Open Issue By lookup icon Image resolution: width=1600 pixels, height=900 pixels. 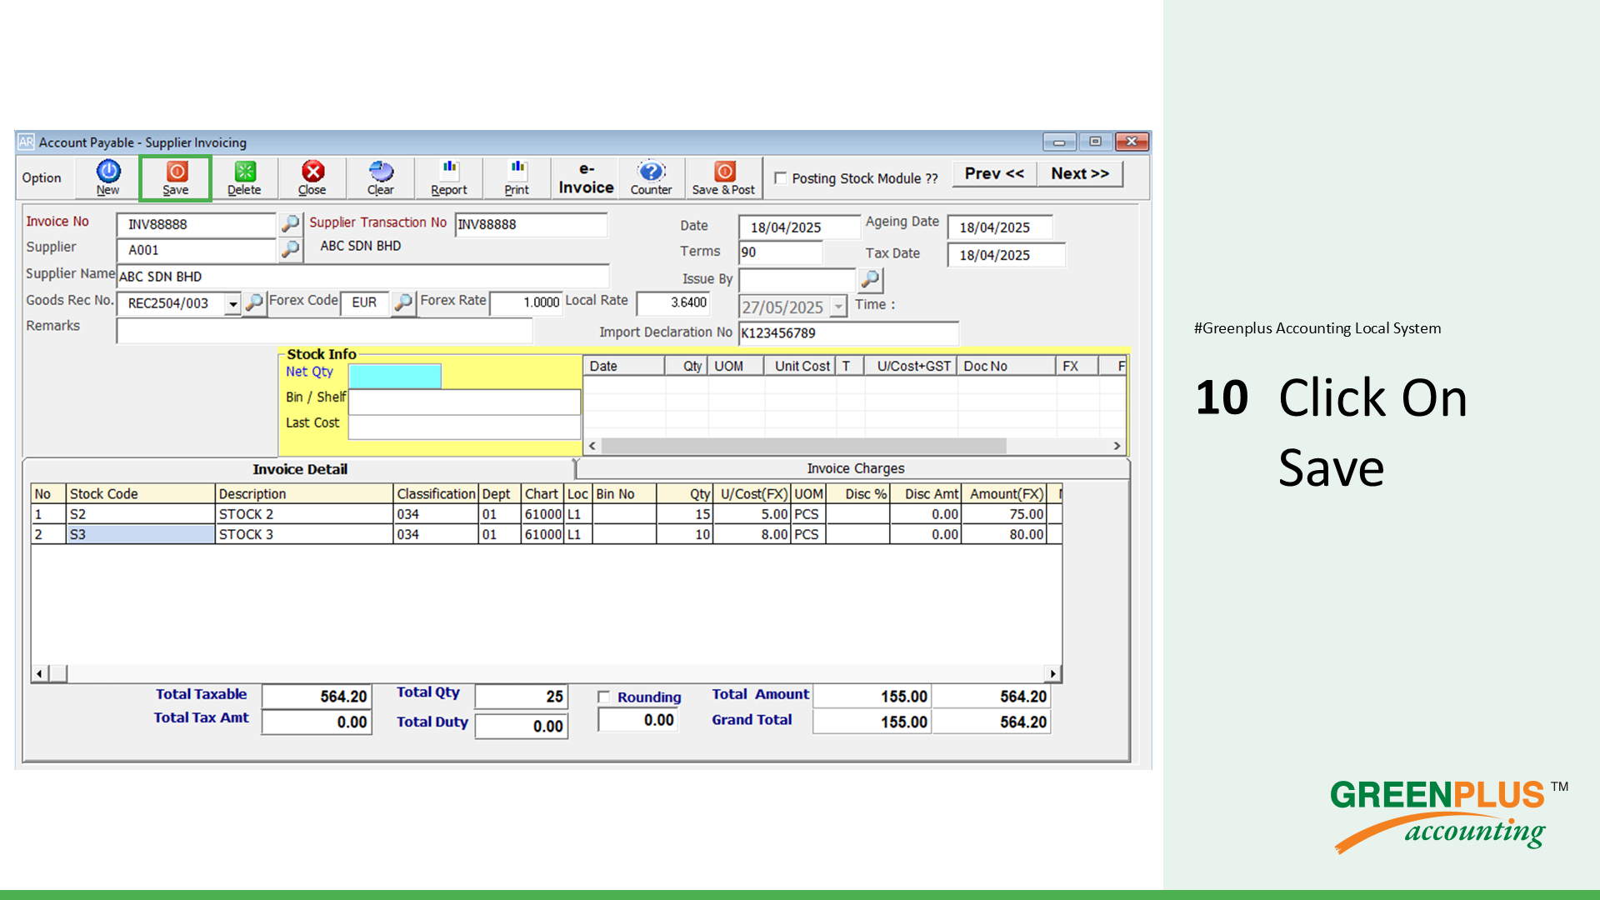pyautogui.click(x=870, y=279)
